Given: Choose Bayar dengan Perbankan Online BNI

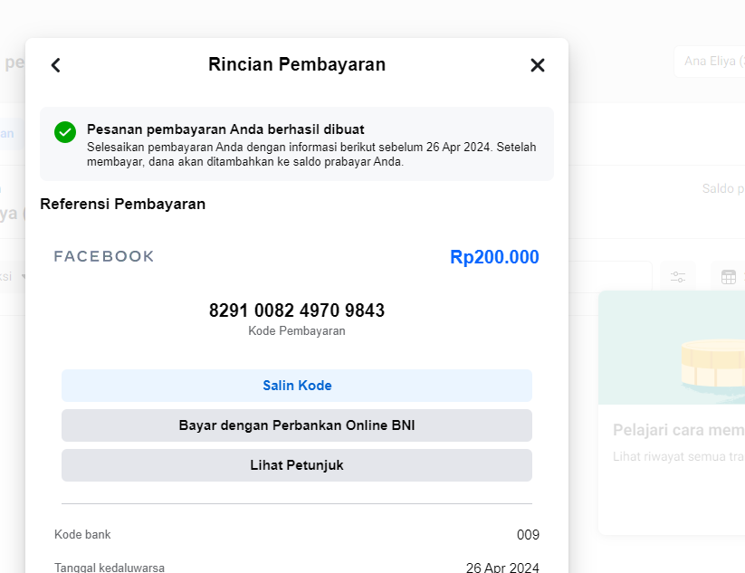Looking at the screenshot, I should point(297,425).
